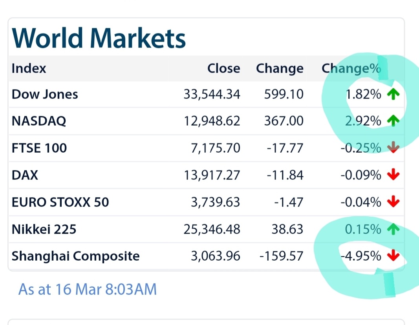The width and height of the screenshot is (419, 325).
Task: Open the Dow Jones index link
Action: click(45, 94)
